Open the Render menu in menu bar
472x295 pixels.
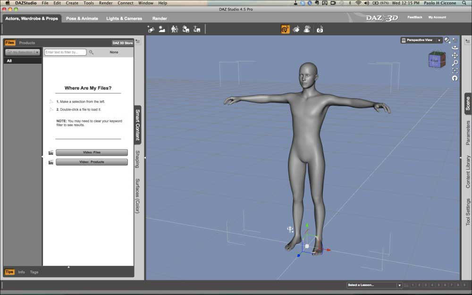[106, 3]
